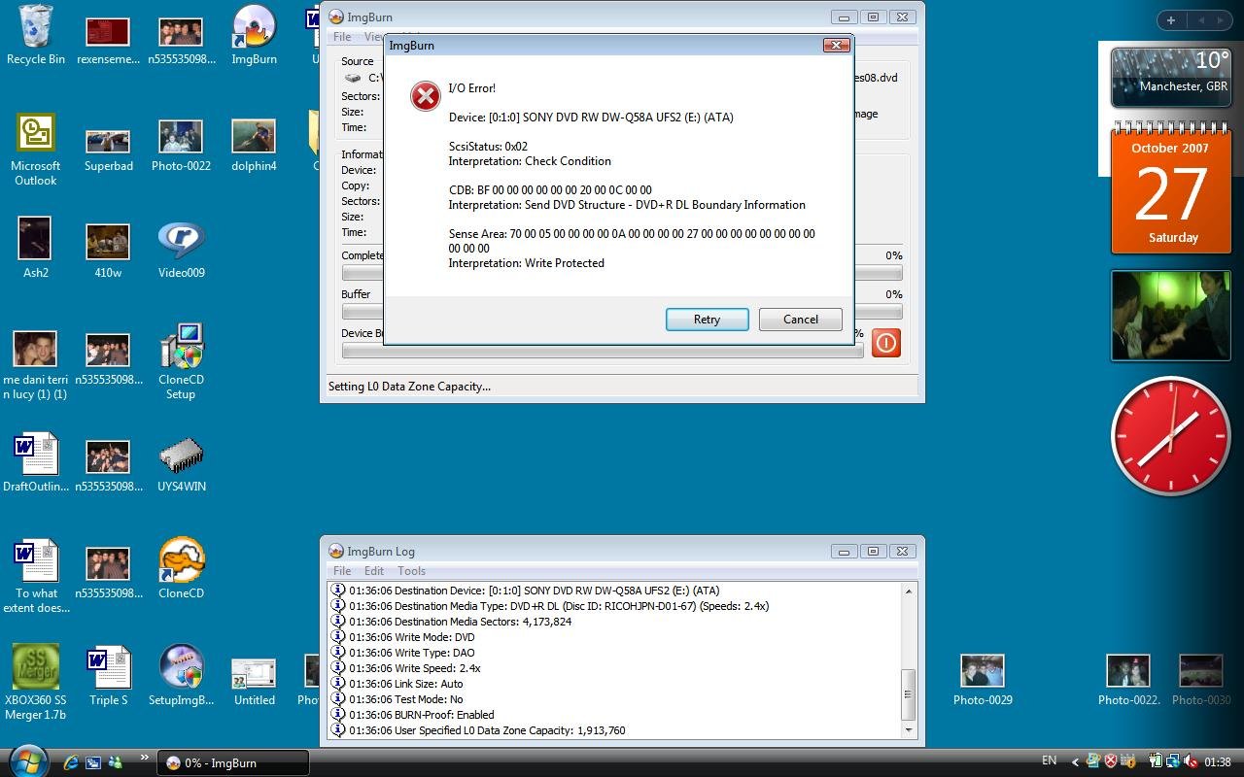Viewport: 1244px width, 777px height.
Task: Select the Photo-0030 desktop icon
Action: click(1201, 679)
